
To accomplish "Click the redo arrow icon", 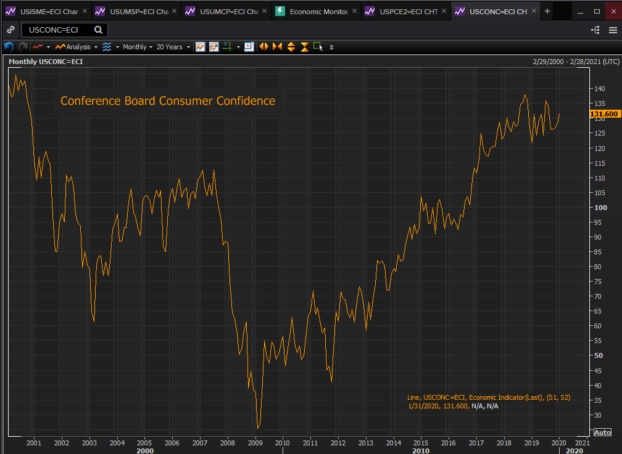I will point(23,47).
